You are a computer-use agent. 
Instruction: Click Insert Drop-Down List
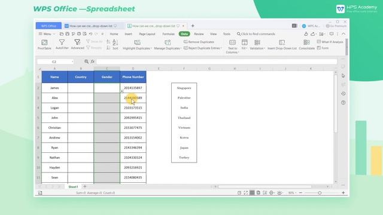click(x=282, y=45)
